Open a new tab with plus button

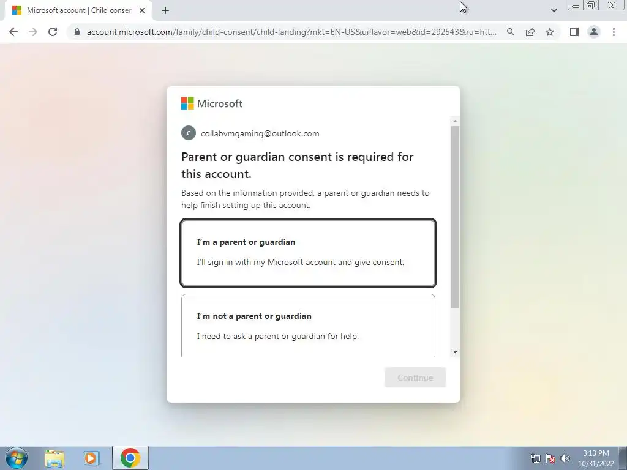point(165,10)
